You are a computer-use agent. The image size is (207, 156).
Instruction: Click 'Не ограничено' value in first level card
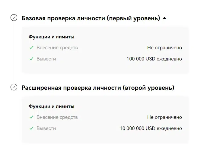point(164,48)
